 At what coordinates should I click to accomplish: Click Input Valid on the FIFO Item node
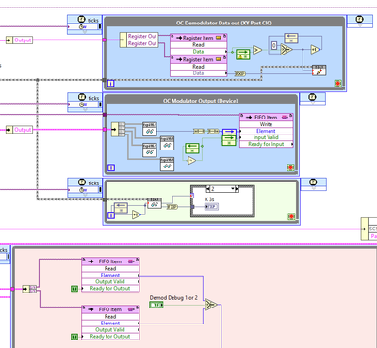point(266,137)
